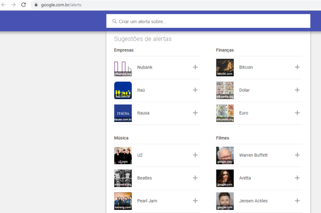
Task: Add an alert for Bitcoin
Action: [297, 67]
